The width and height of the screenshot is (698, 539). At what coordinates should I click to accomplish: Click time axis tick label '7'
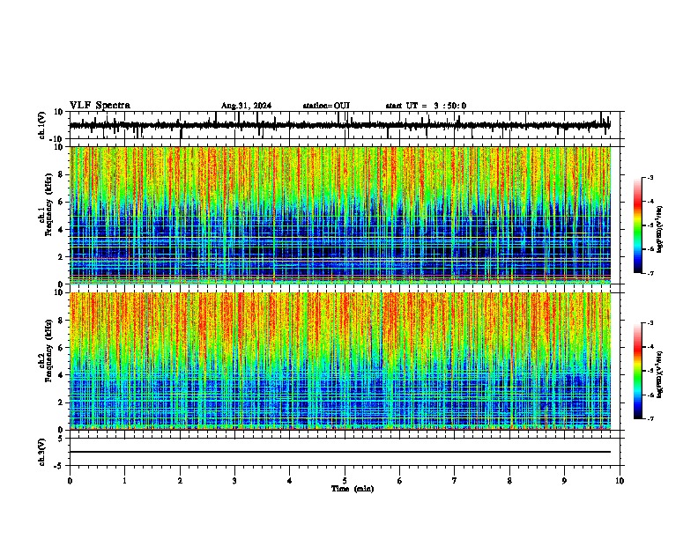[455, 481]
